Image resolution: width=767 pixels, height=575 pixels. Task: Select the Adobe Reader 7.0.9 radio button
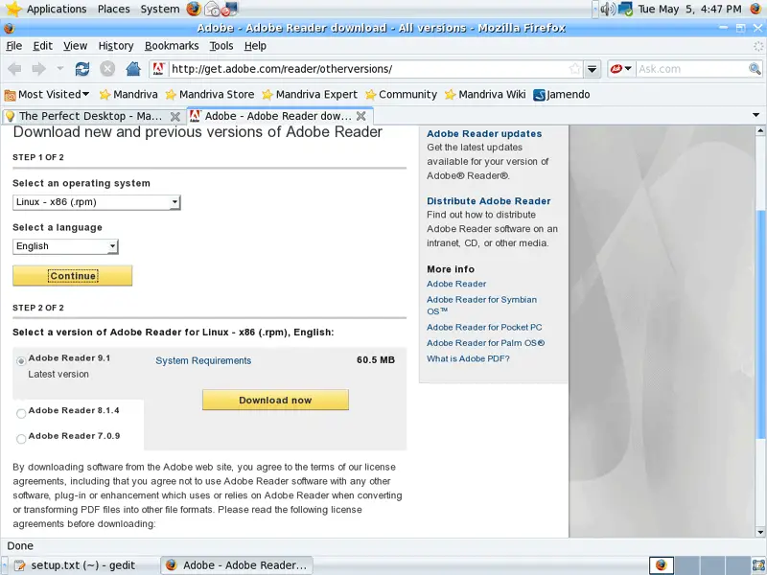coord(21,439)
